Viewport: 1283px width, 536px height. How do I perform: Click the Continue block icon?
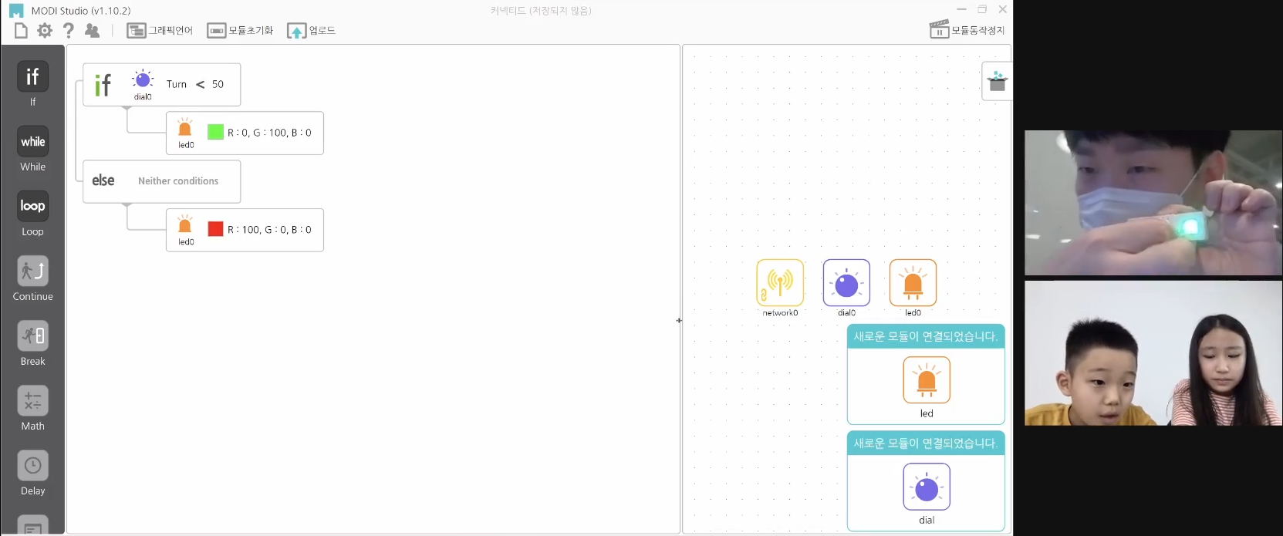(x=32, y=271)
